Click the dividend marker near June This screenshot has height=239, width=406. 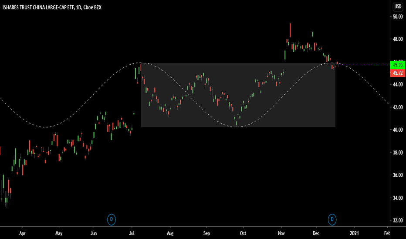pyautogui.click(x=112, y=219)
